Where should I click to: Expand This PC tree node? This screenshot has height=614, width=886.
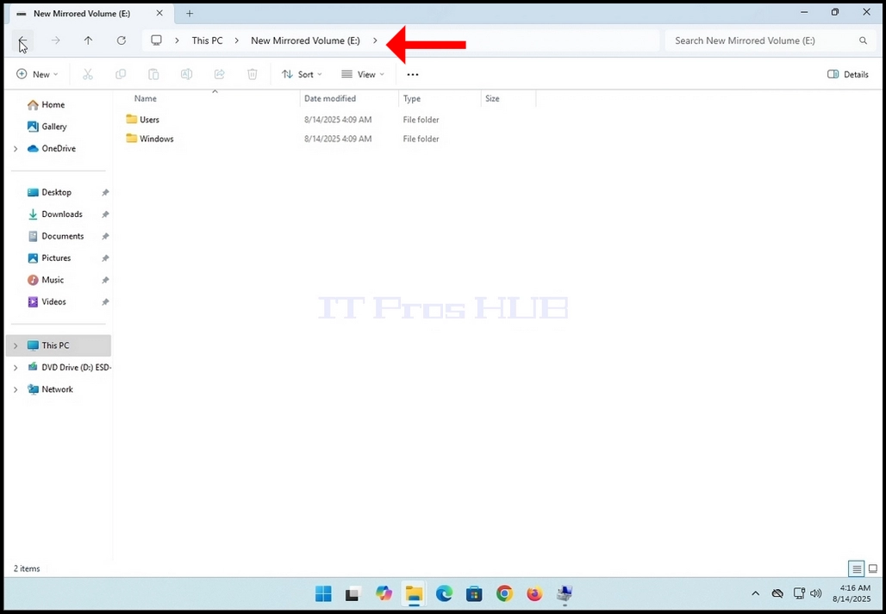16,345
